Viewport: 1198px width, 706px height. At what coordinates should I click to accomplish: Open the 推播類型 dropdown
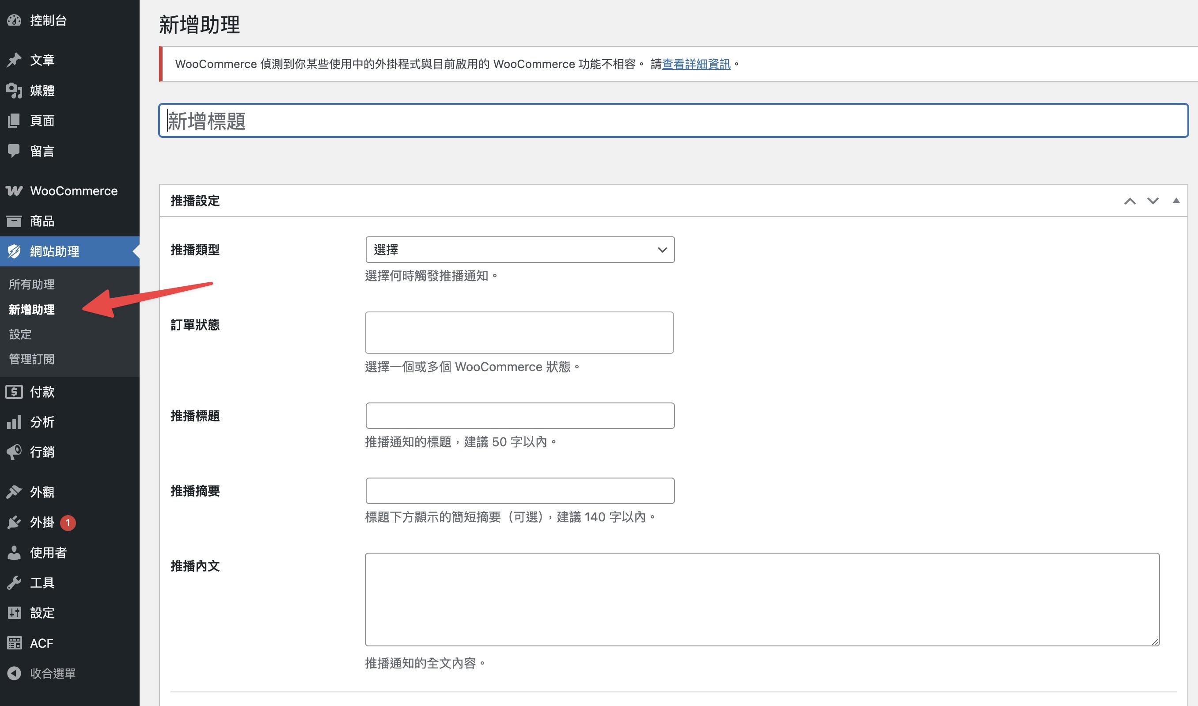tap(520, 249)
